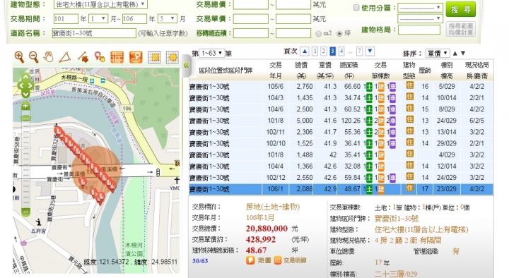Select the circle area selection tool

point(172,57)
